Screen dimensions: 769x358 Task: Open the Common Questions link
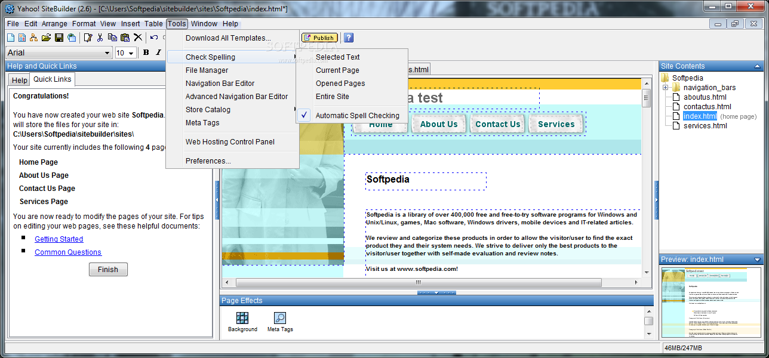(68, 252)
